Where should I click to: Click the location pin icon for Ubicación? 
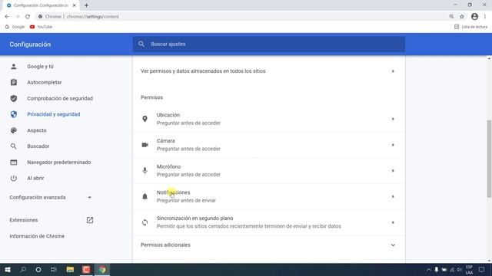(145, 119)
